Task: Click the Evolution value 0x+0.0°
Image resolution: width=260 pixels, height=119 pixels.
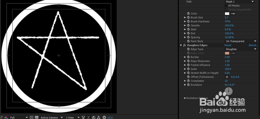Action: coord(230,85)
